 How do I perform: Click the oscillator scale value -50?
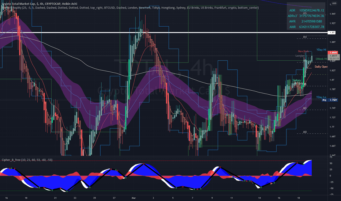pos(331,189)
